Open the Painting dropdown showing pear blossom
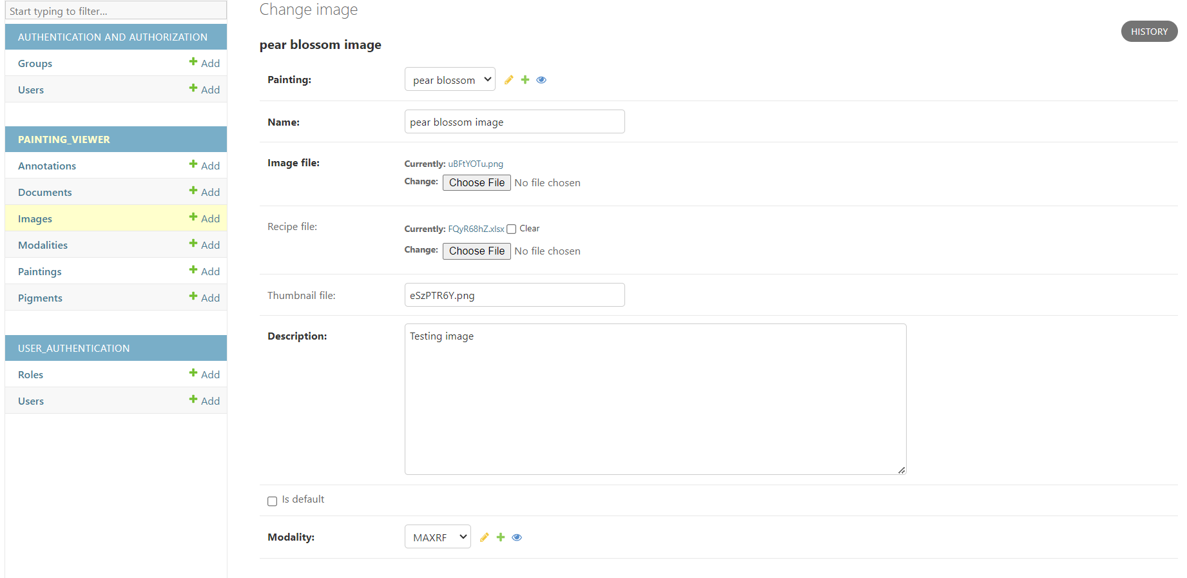This screenshot has width=1187, height=578. tap(450, 79)
